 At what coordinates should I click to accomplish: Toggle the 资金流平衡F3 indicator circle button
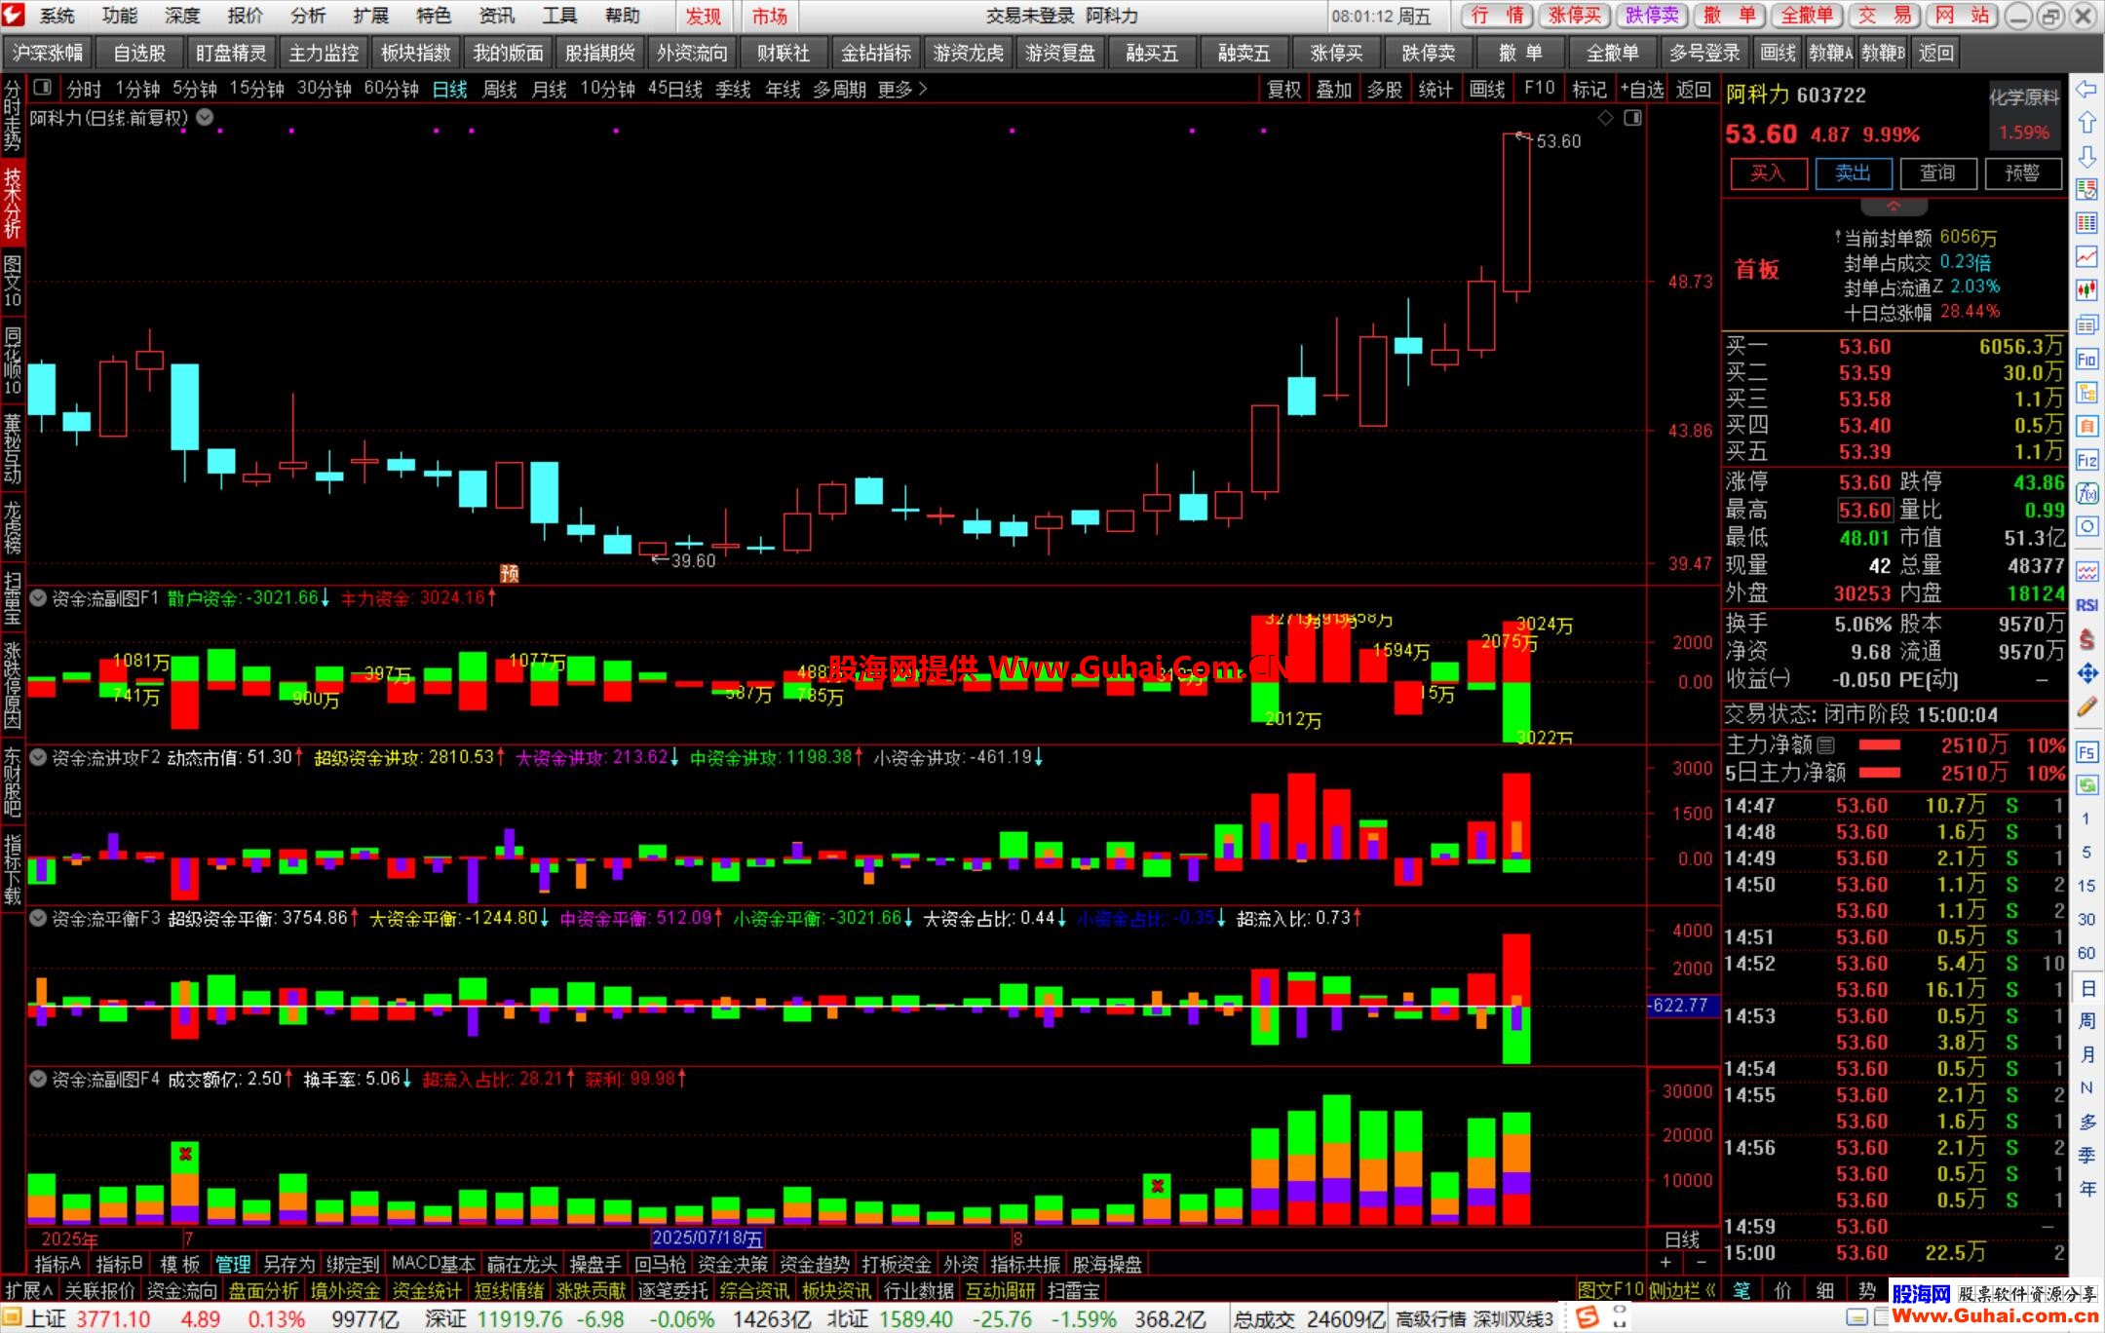pos(38,918)
